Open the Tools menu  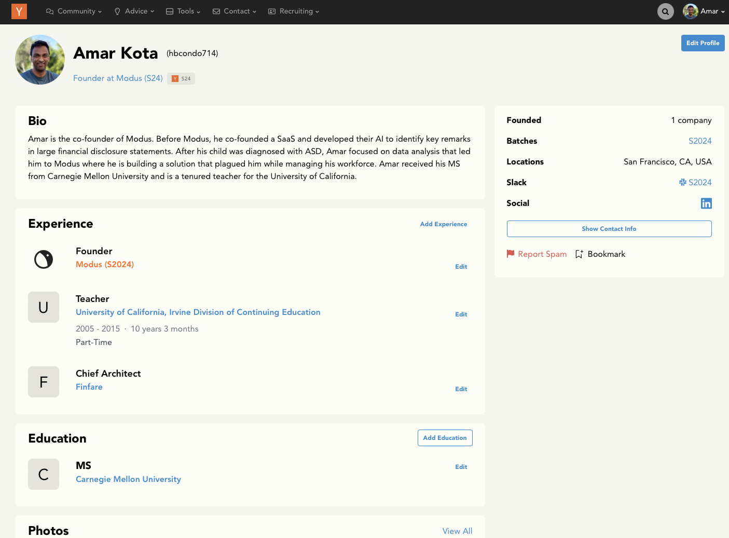(183, 11)
